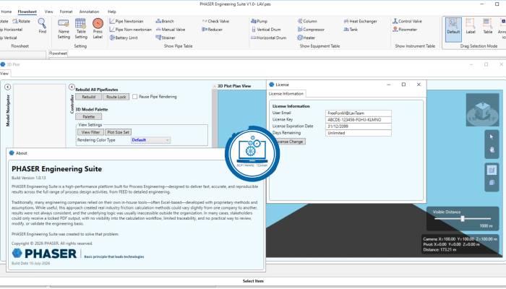The width and height of the screenshot is (506, 289).
Task: Add a Control Valve instrument
Action: [x=407, y=21]
